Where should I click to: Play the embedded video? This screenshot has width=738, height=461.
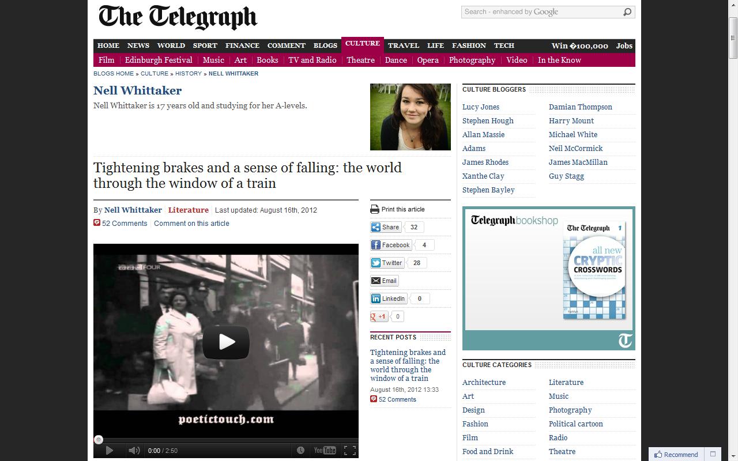(225, 342)
